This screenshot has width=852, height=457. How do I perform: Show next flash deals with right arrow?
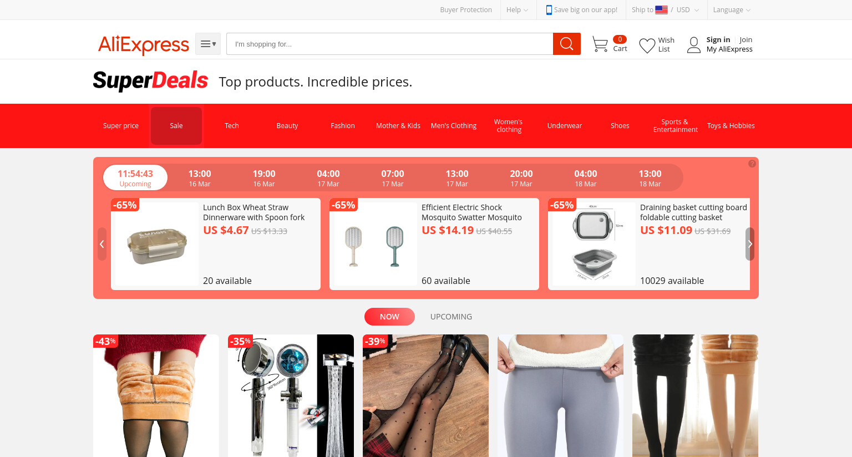[x=750, y=244]
